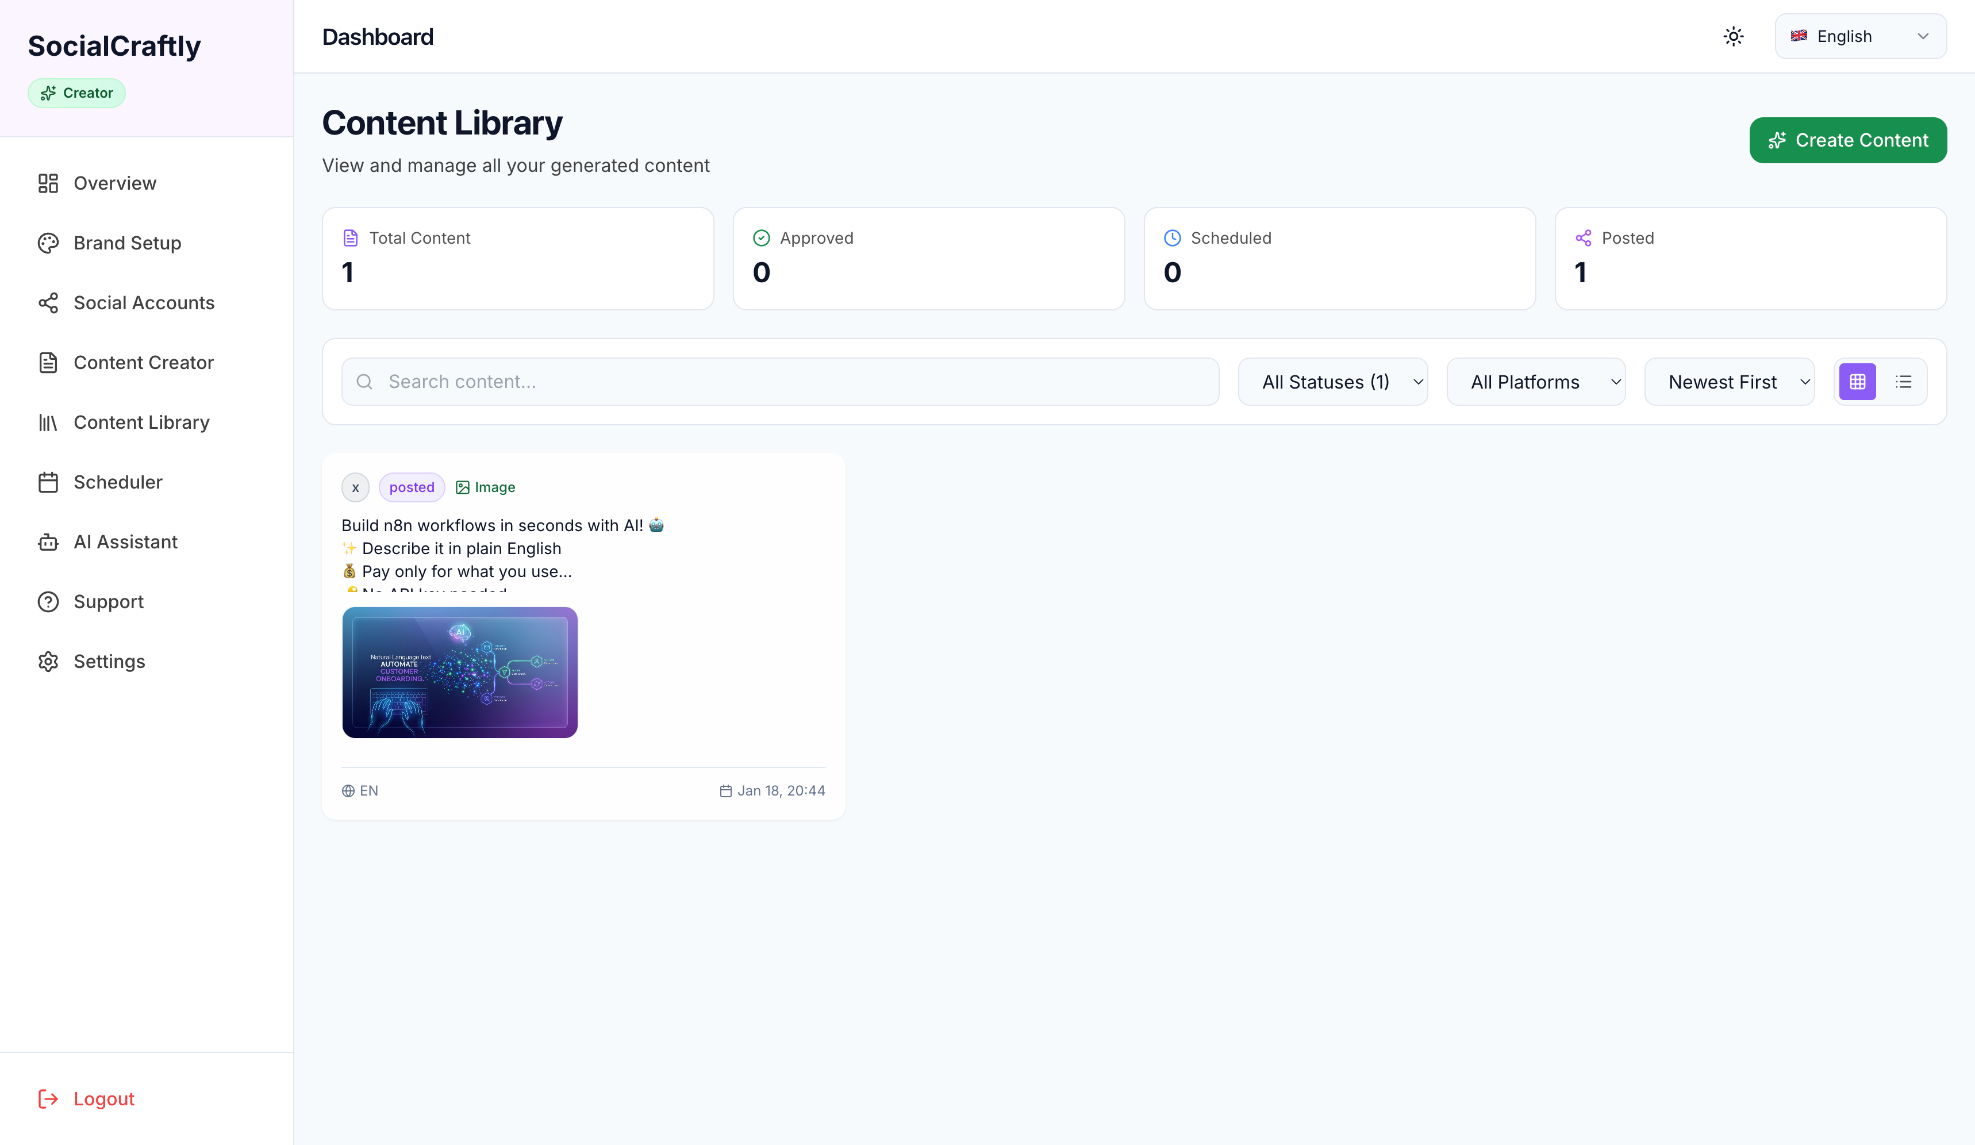Click the Dashboard header title
Viewport: 1975px width, 1145px height.
pos(379,36)
